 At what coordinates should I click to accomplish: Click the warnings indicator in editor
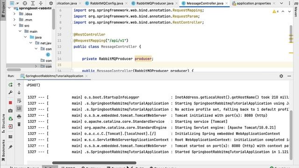(276, 12)
